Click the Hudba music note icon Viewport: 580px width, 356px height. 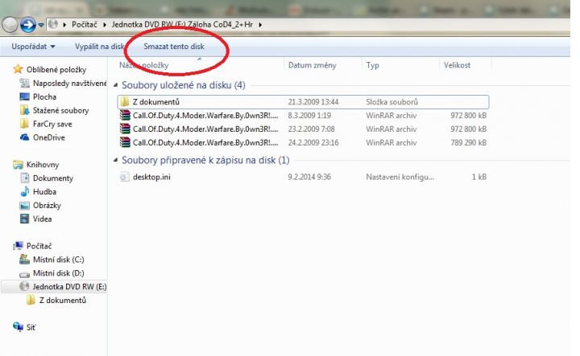click(x=24, y=191)
